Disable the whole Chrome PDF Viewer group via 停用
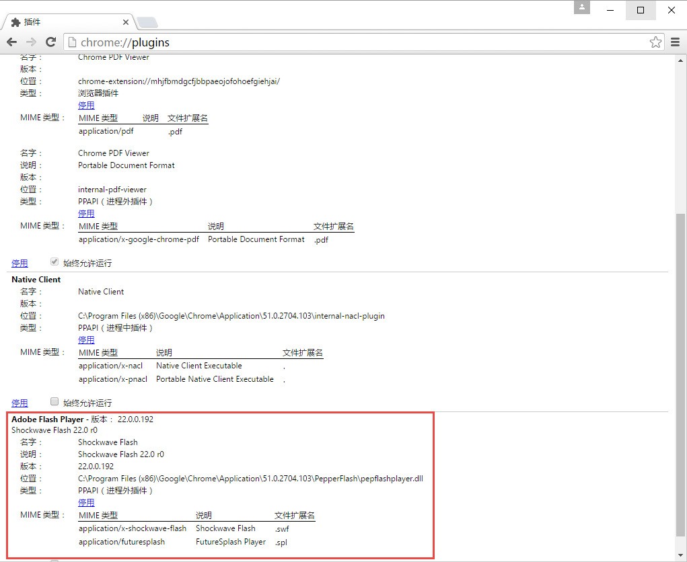Screen dimensions: 687x562 20,263
